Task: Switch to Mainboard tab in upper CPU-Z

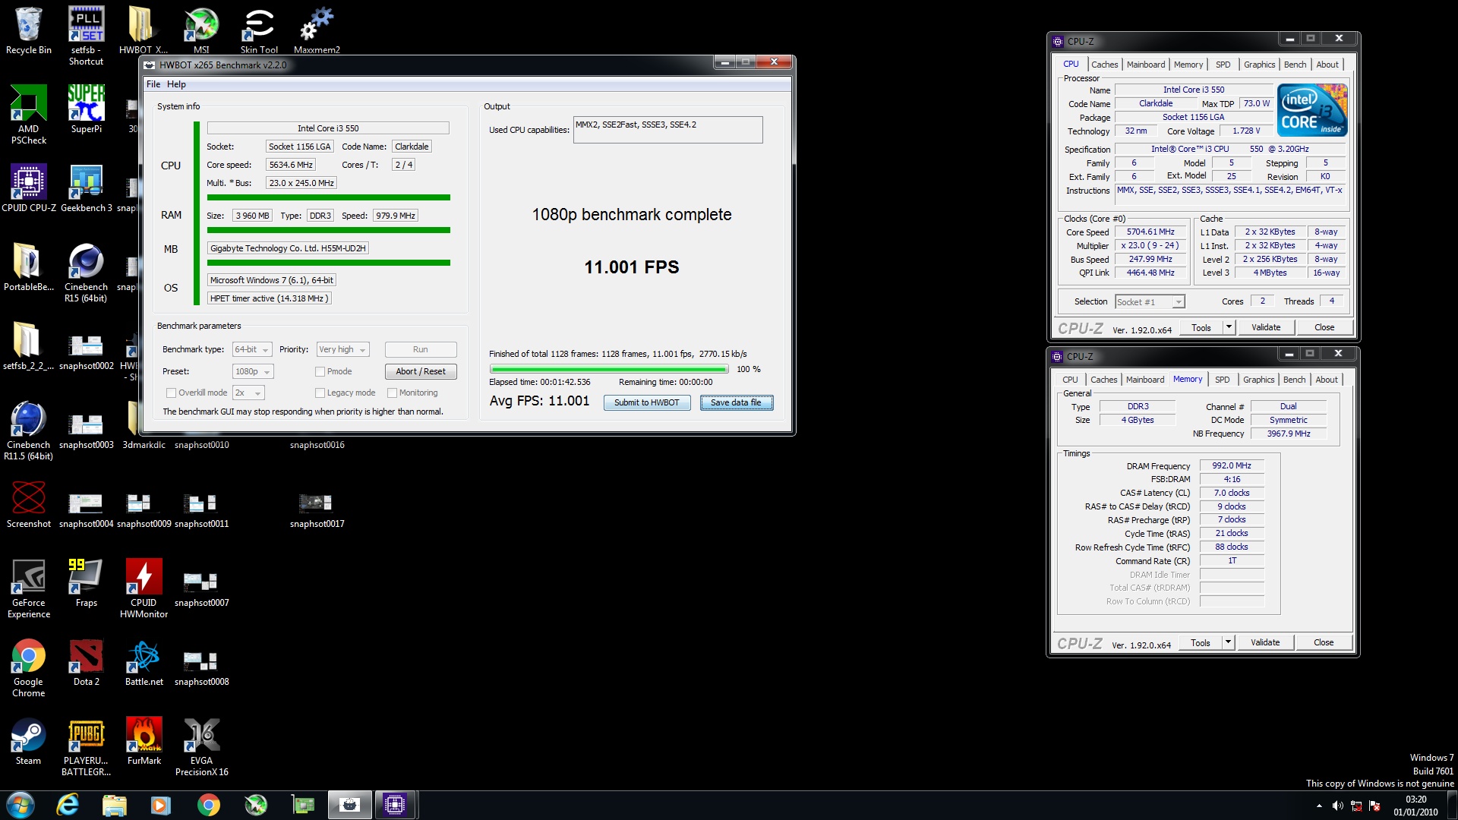Action: pyautogui.click(x=1146, y=65)
